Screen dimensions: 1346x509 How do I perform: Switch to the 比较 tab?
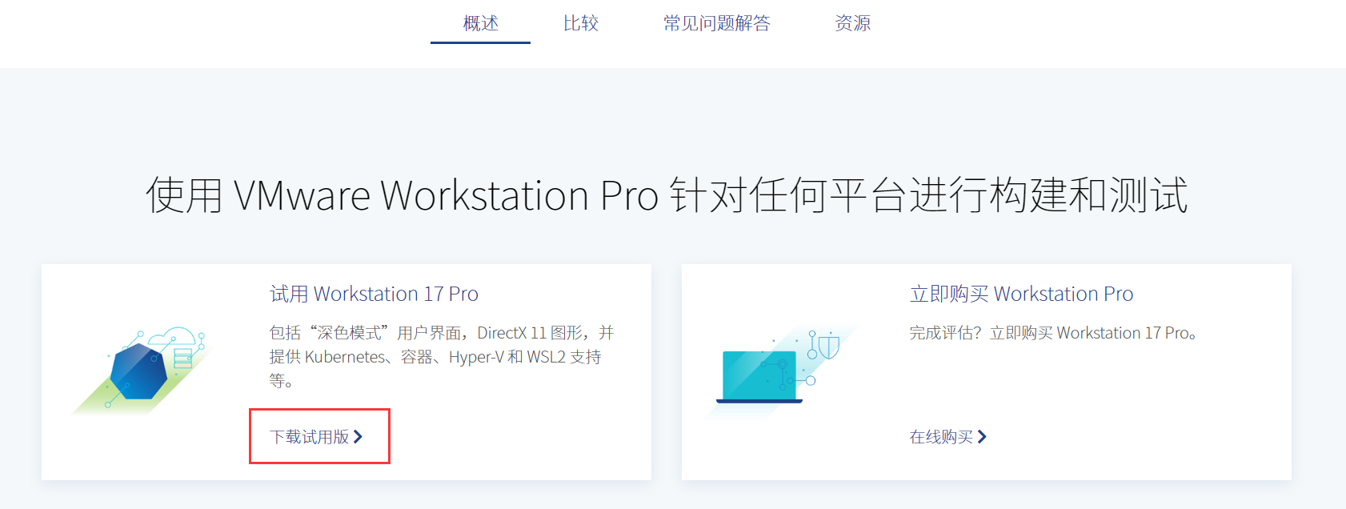pyautogui.click(x=580, y=23)
